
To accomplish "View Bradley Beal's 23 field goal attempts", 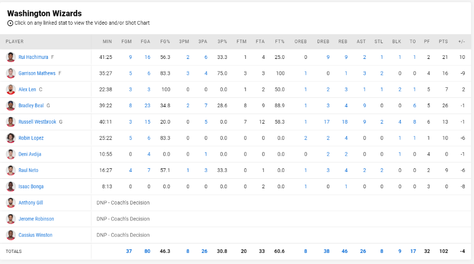I will [147, 106].
